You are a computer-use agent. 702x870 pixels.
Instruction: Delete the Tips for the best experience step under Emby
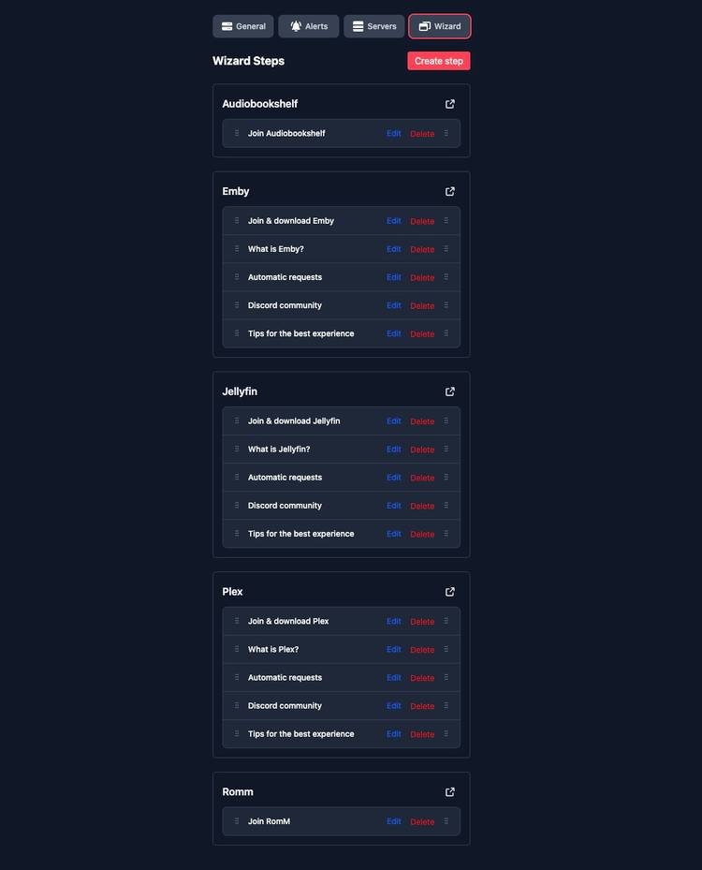pyautogui.click(x=422, y=333)
